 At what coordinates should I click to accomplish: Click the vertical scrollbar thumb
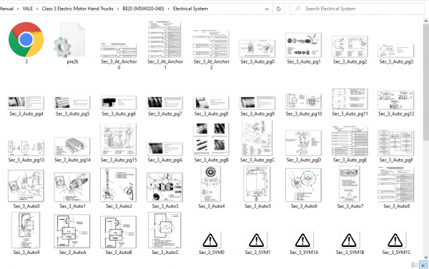(x=425, y=82)
